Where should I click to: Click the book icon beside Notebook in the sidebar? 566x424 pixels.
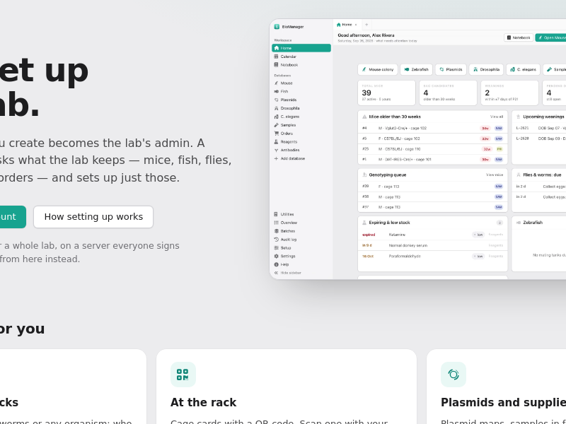tap(276, 65)
